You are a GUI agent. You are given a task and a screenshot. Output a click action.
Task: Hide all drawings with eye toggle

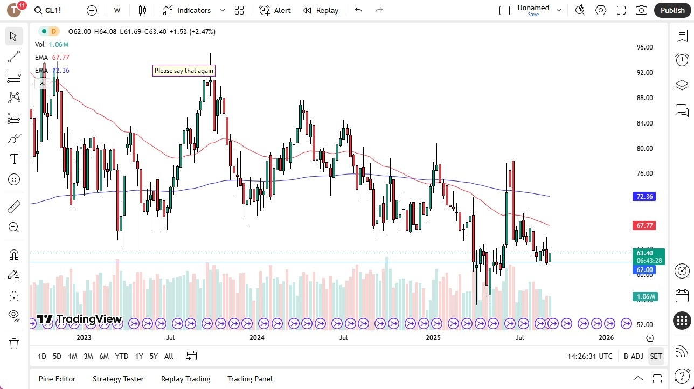(14, 316)
